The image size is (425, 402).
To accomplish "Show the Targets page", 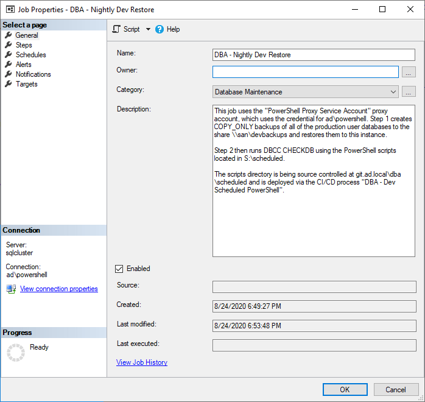I will tap(27, 84).
